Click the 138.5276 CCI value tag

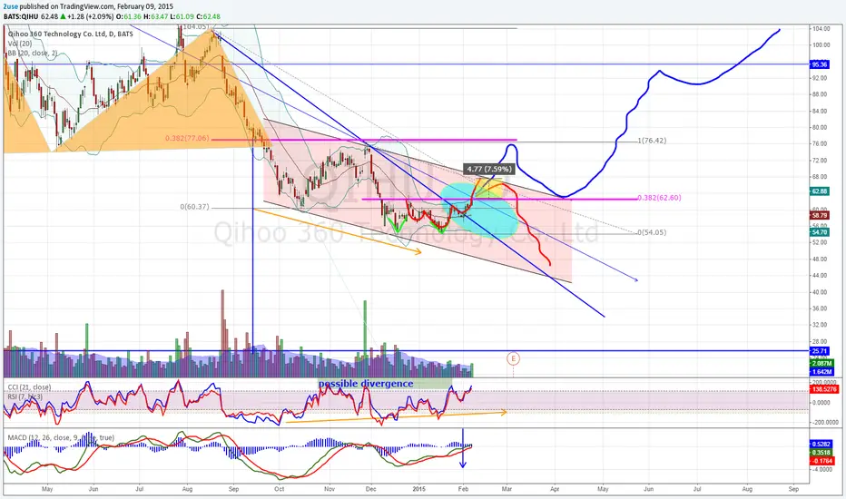pos(824,389)
